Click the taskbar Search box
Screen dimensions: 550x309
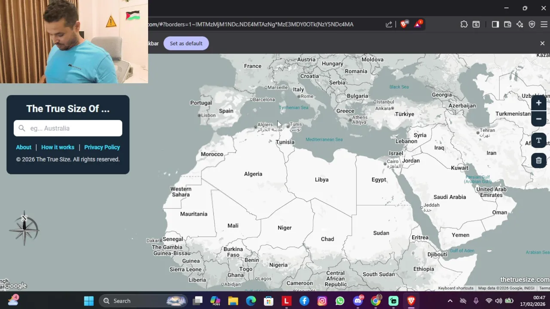pos(143,301)
